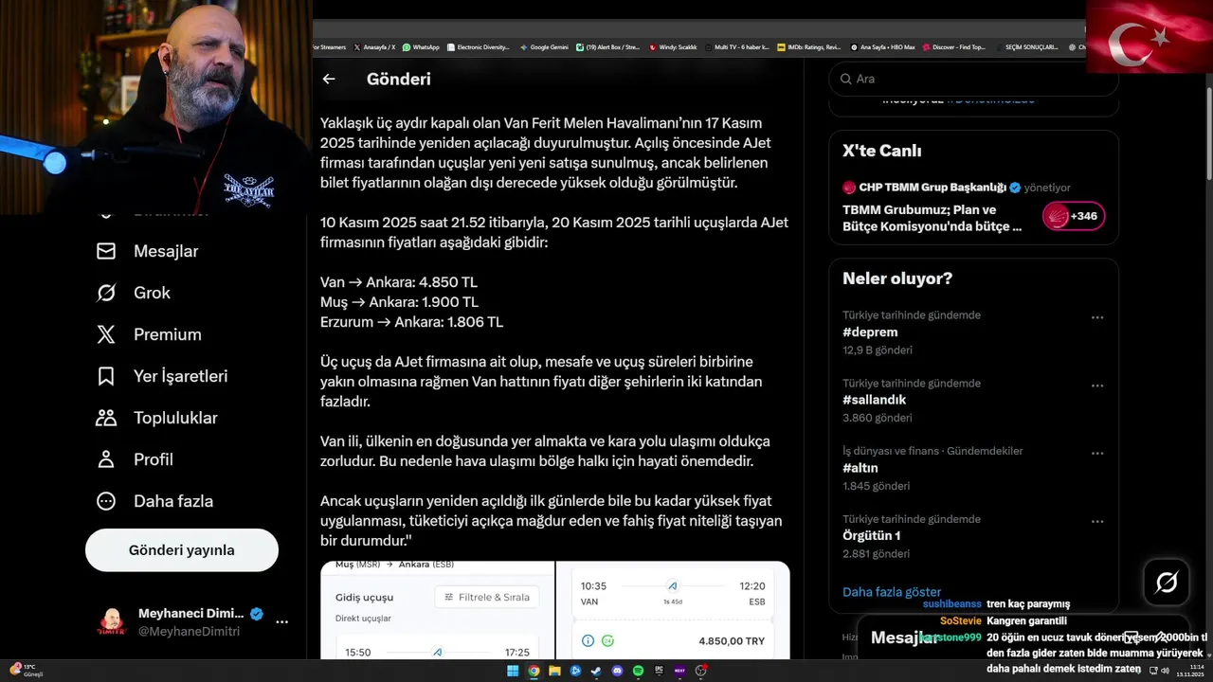Open Electronic Diversity bookmark
Image resolution: width=1213 pixels, height=682 pixels.
coord(479,47)
